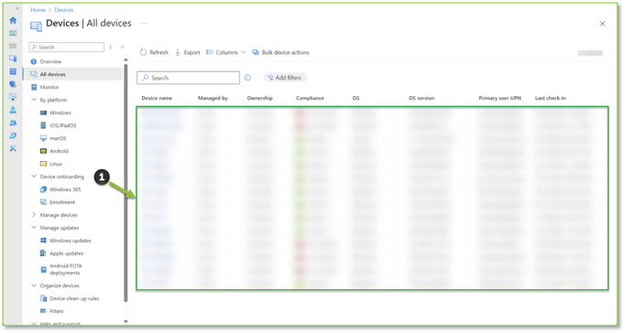Click the Home icon in the left rail
The width and height of the screenshot is (625, 333).
tap(13, 20)
